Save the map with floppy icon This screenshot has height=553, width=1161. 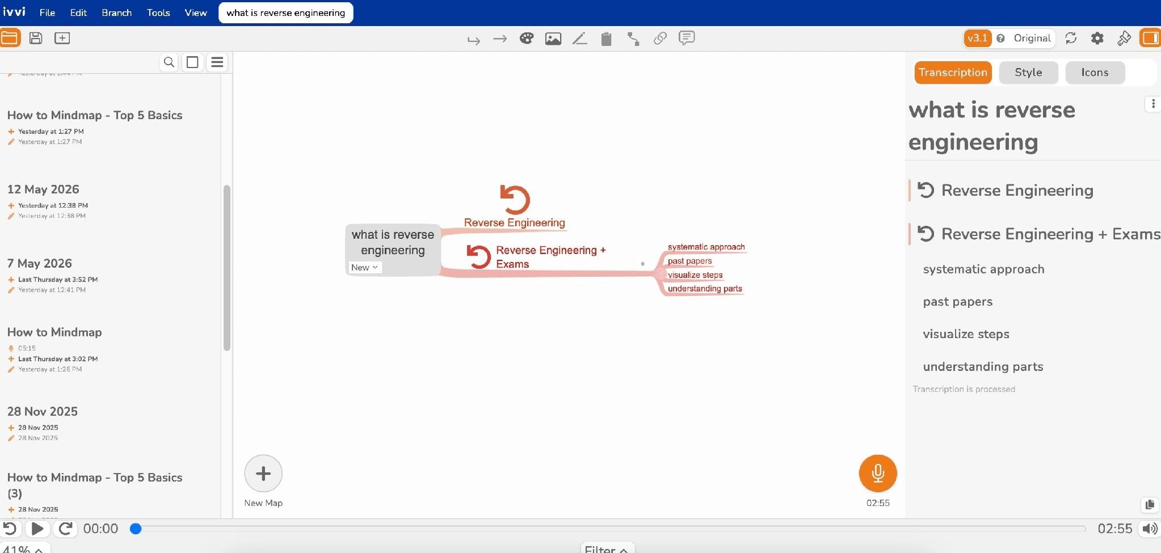point(36,38)
